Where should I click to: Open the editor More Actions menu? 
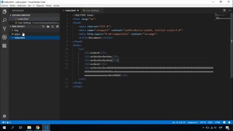230,11
